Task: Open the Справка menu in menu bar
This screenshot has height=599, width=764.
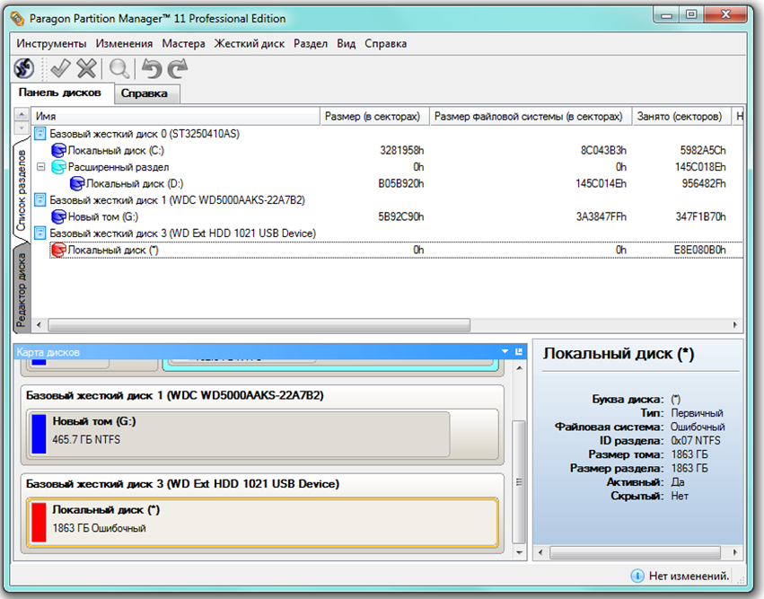Action: (x=385, y=43)
